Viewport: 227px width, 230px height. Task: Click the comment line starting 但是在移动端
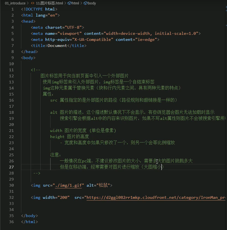112,167
